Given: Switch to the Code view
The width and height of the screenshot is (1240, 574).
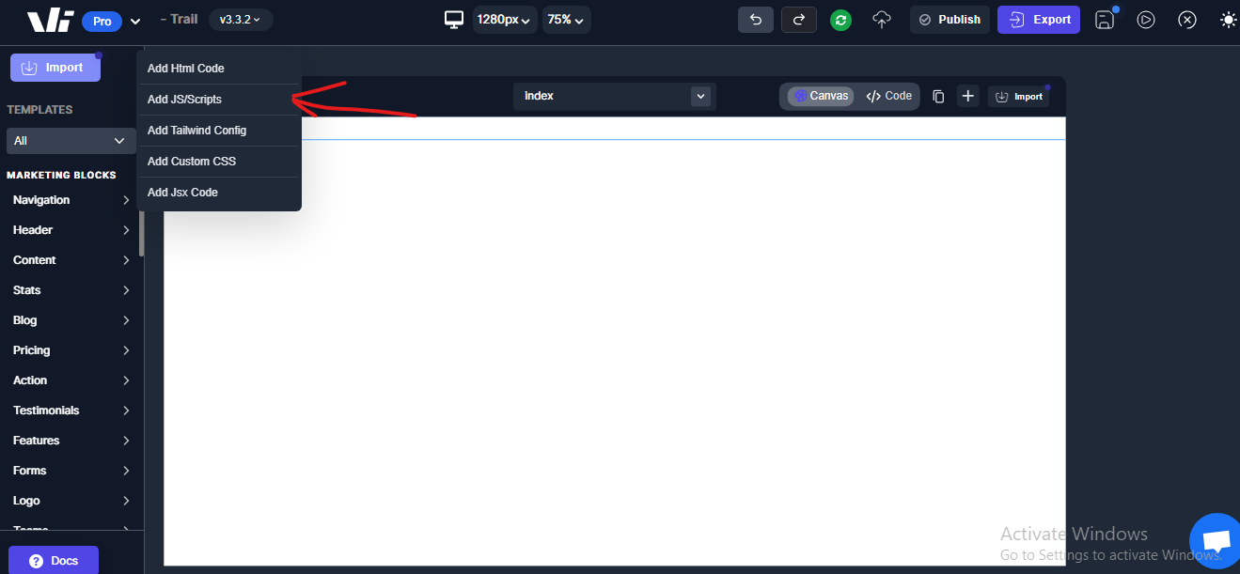Looking at the screenshot, I should [x=888, y=96].
